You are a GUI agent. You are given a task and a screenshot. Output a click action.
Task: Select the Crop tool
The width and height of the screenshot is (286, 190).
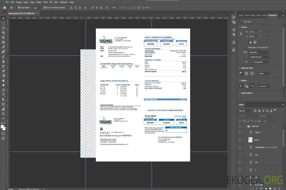[x=3, y=37]
